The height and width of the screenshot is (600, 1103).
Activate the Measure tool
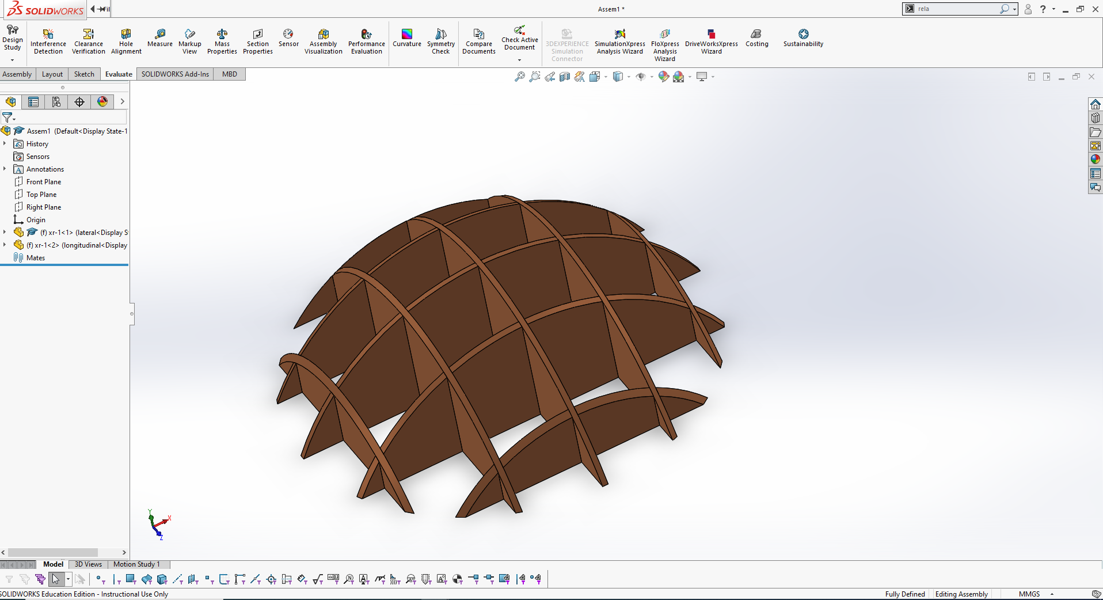click(160, 38)
